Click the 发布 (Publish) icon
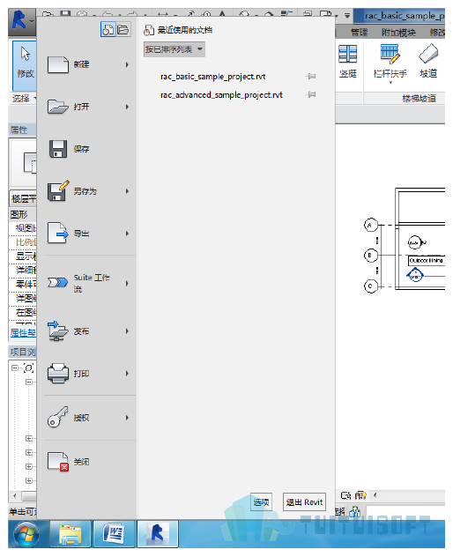The image size is (453, 557). (58, 330)
